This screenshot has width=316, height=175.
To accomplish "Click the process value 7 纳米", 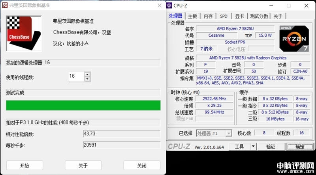I will 207,49.
